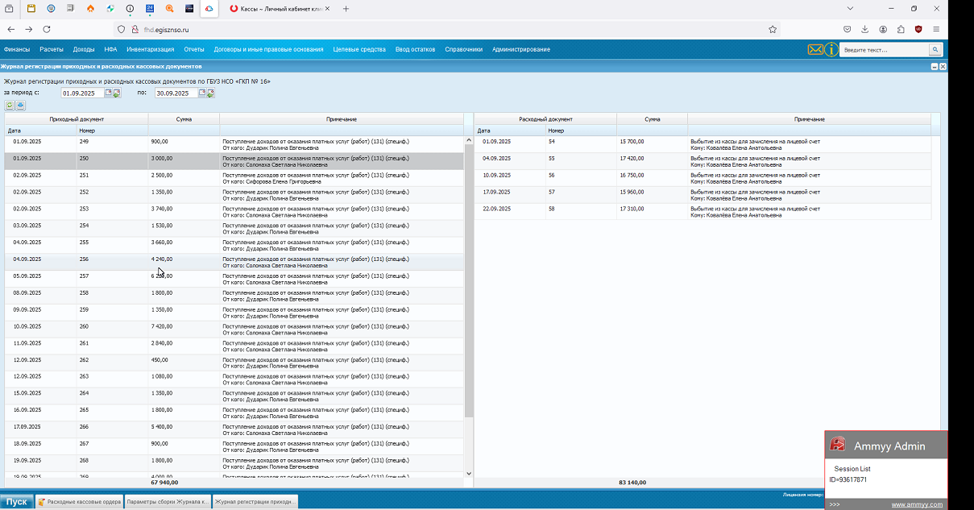
Task: Open the Расчеты menu
Action: (52, 49)
